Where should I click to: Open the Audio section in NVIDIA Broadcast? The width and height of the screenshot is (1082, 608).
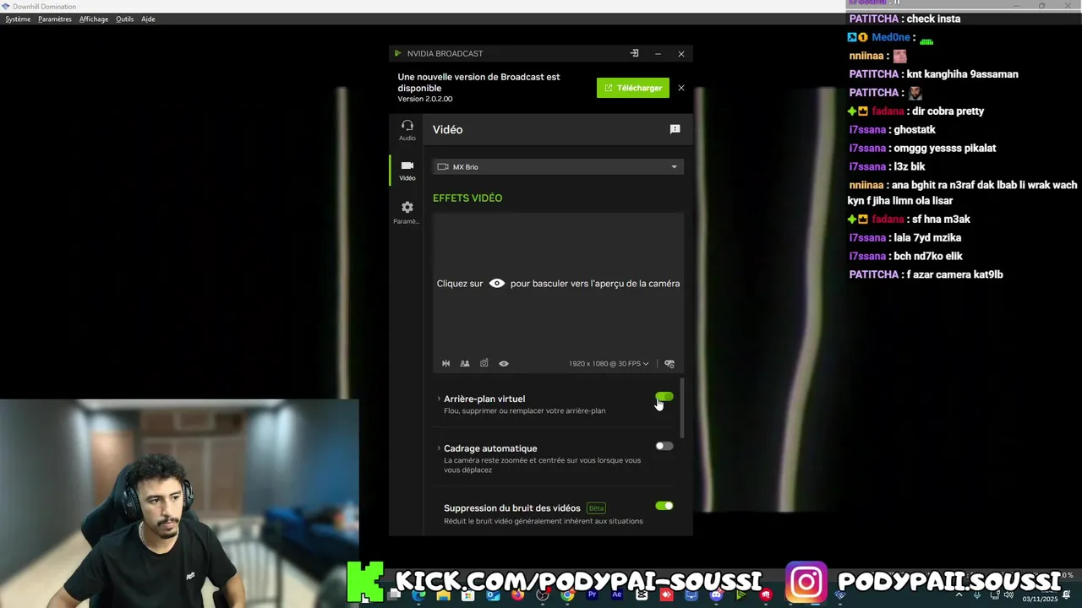[407, 130]
